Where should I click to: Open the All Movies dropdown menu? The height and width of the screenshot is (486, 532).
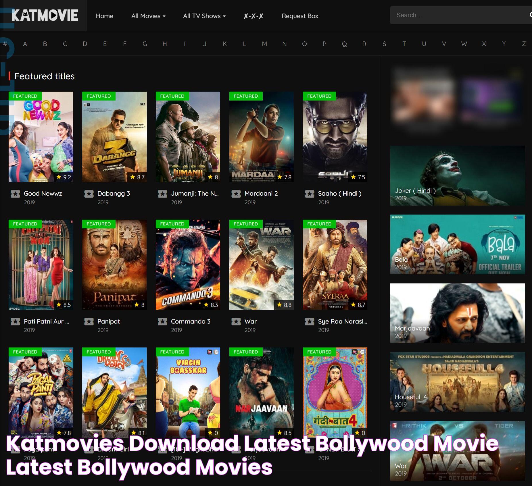(148, 16)
